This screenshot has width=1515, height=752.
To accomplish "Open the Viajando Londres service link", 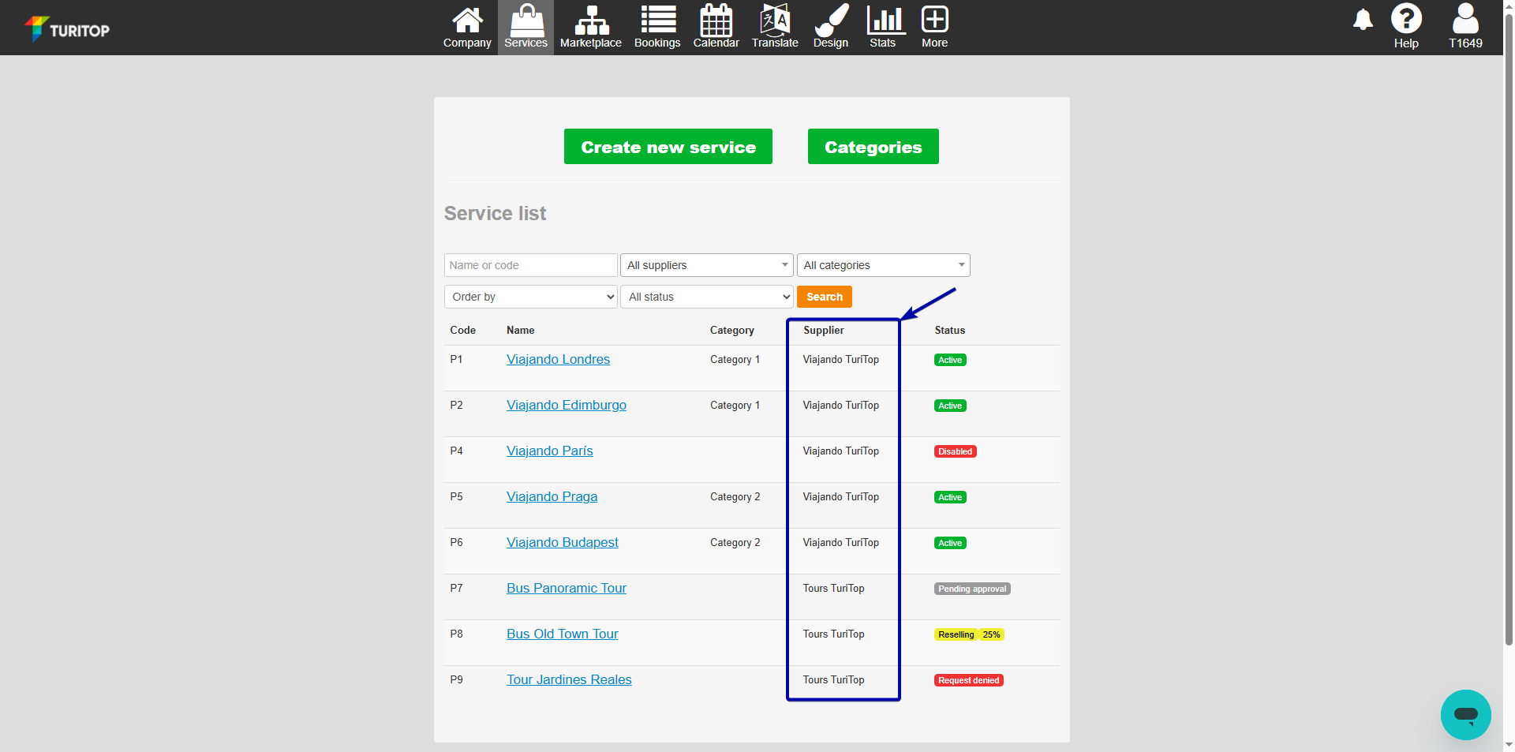I will tap(558, 360).
